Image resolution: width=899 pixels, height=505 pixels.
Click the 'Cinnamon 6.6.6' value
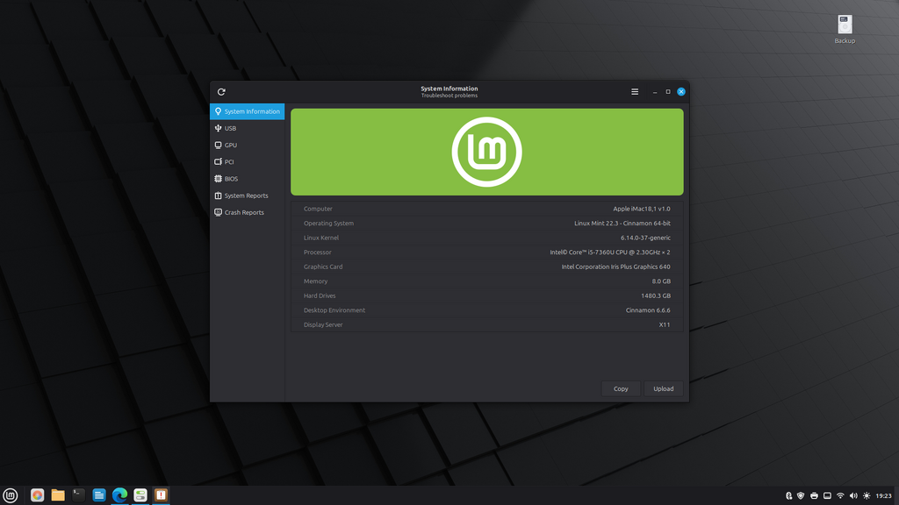(x=648, y=310)
